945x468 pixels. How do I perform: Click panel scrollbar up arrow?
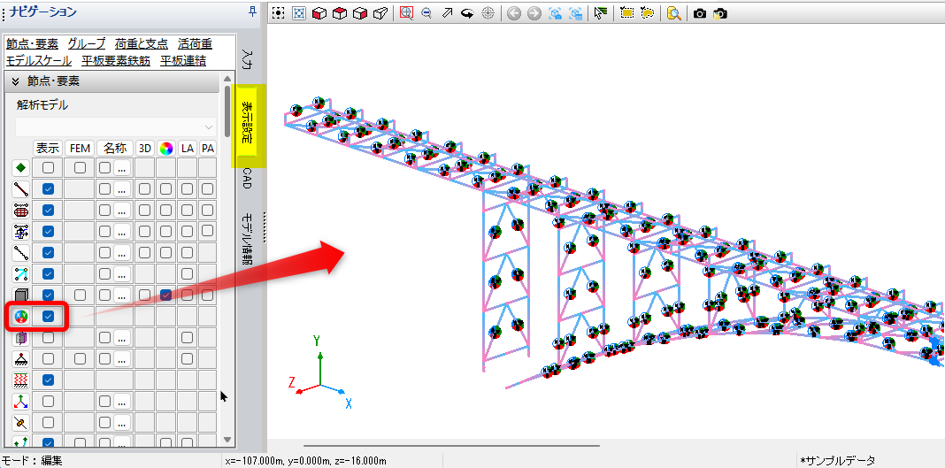227,79
